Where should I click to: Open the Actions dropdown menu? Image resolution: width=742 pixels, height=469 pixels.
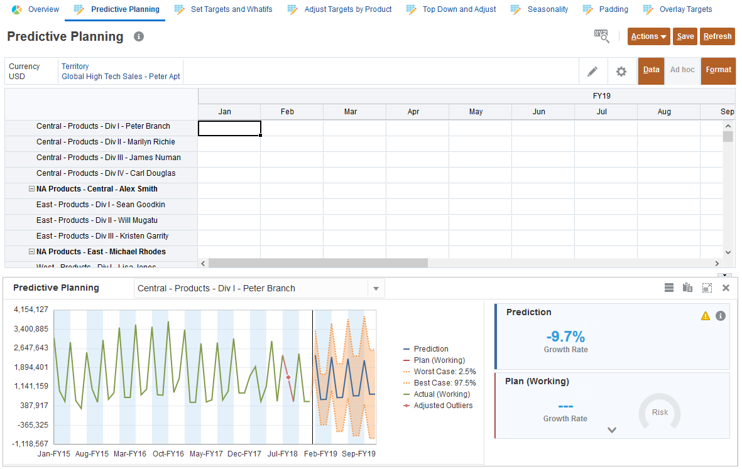649,36
